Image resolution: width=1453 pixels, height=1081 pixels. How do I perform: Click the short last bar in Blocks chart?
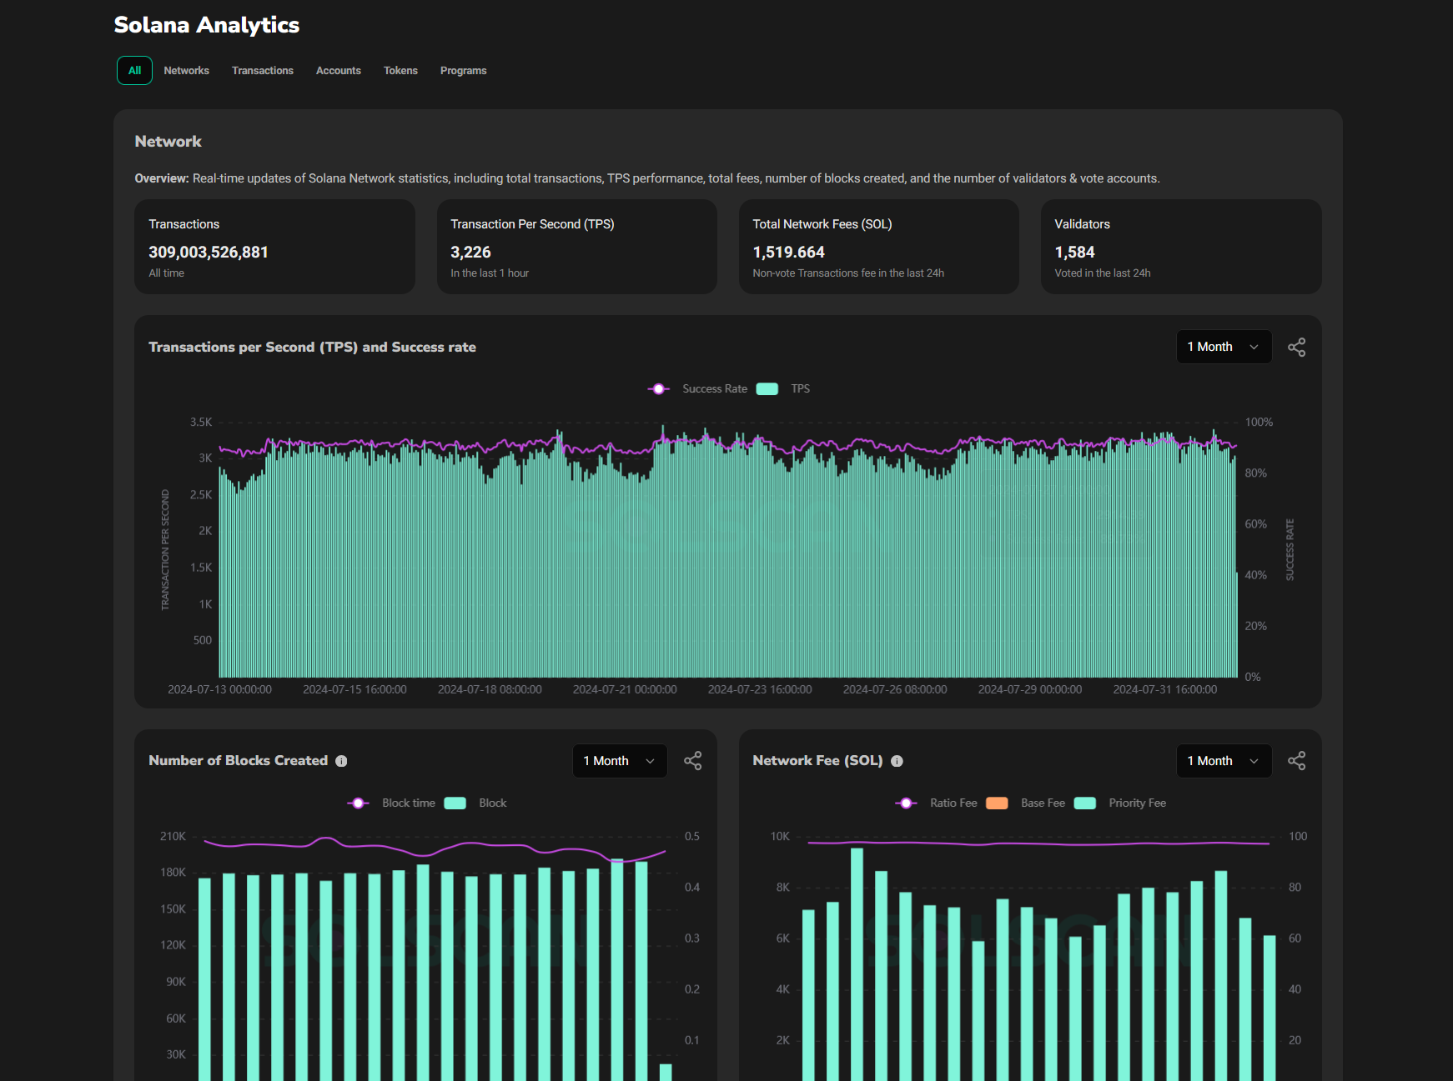[x=666, y=1072]
